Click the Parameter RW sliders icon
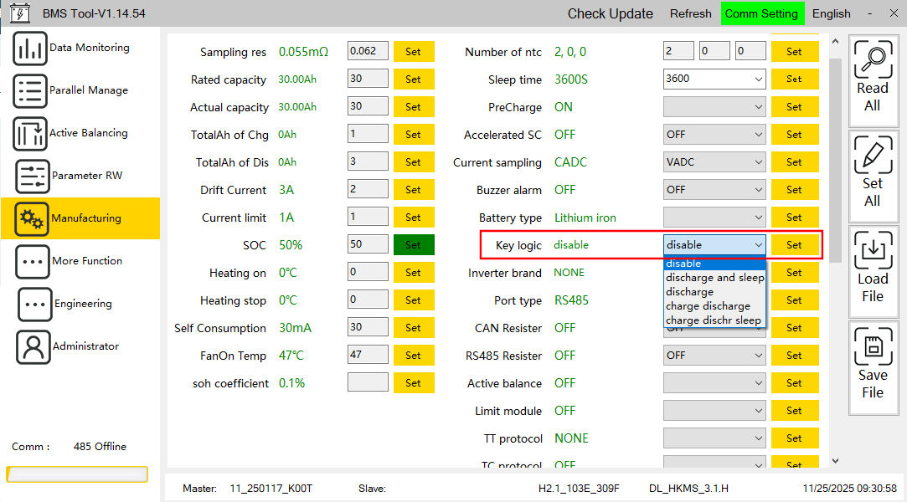907x502 pixels. point(33,177)
